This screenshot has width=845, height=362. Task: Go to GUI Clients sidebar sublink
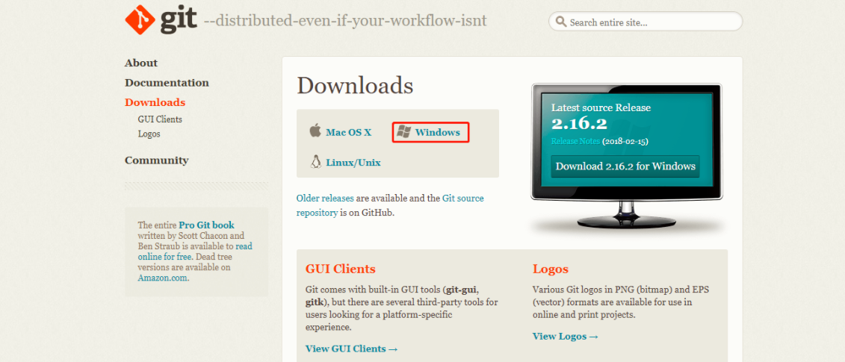160,119
